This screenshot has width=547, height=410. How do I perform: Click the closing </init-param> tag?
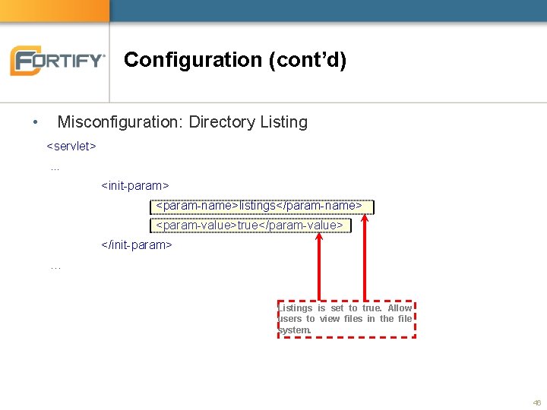(x=137, y=245)
